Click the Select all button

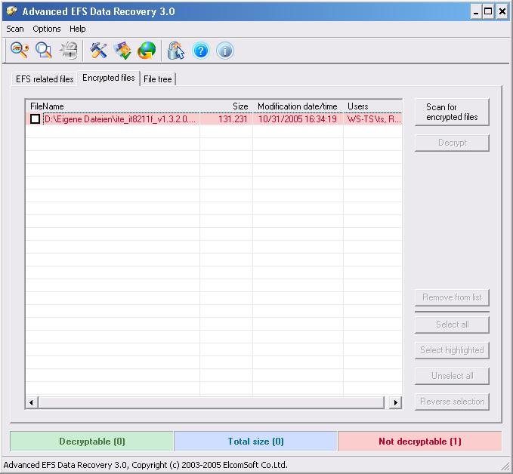(452, 325)
